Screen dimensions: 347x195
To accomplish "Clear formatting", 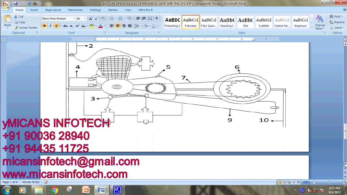I will coord(103,19).
